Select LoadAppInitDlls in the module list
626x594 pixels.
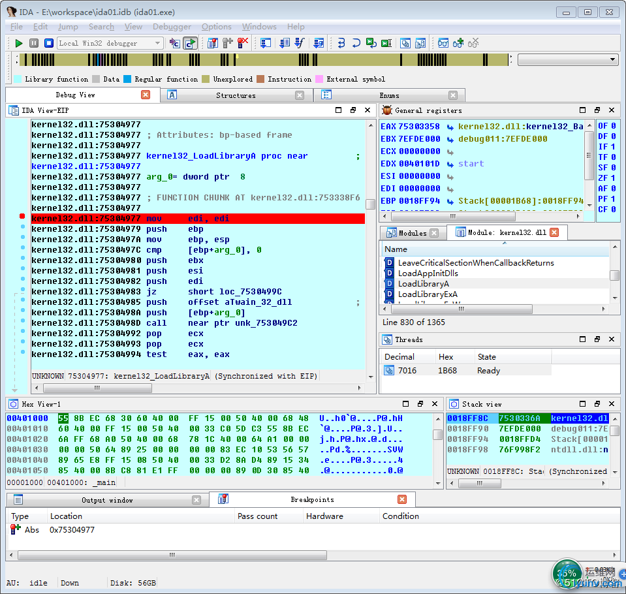click(428, 274)
